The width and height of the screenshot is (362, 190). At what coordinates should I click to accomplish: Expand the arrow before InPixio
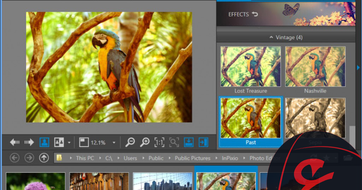point(217,158)
